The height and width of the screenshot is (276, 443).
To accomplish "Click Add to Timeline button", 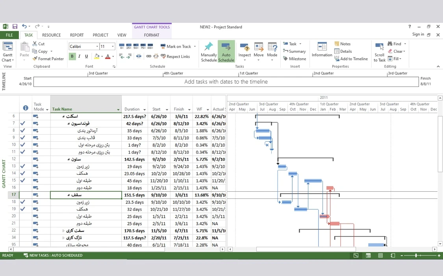I will click(x=350, y=59).
